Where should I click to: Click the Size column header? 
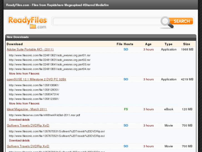pos(186,44)
